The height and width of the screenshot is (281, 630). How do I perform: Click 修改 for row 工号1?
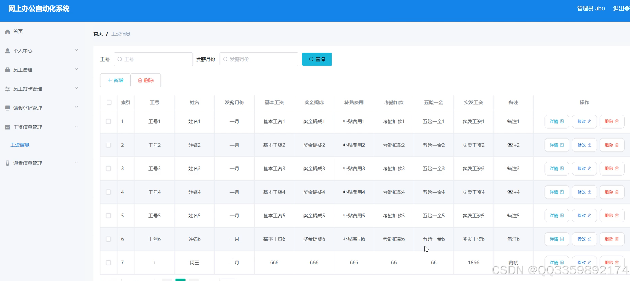[x=584, y=121]
